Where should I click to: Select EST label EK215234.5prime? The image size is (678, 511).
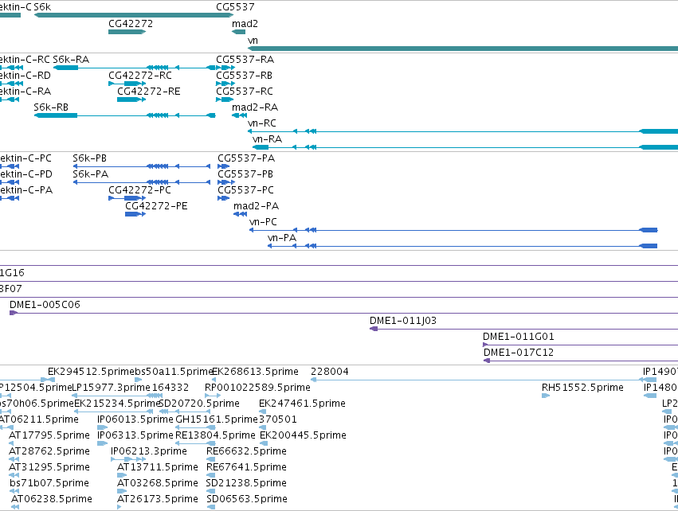[x=117, y=404]
